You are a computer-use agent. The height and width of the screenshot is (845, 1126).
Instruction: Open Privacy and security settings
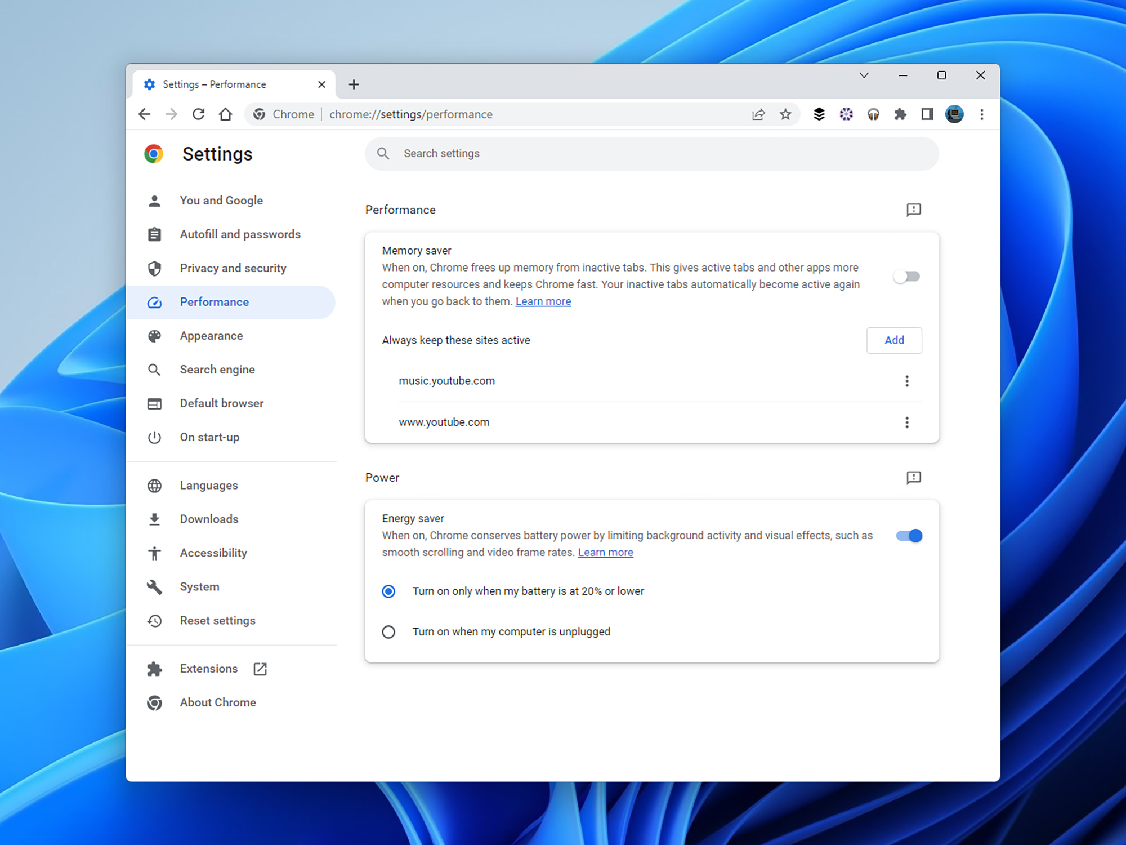click(x=233, y=268)
